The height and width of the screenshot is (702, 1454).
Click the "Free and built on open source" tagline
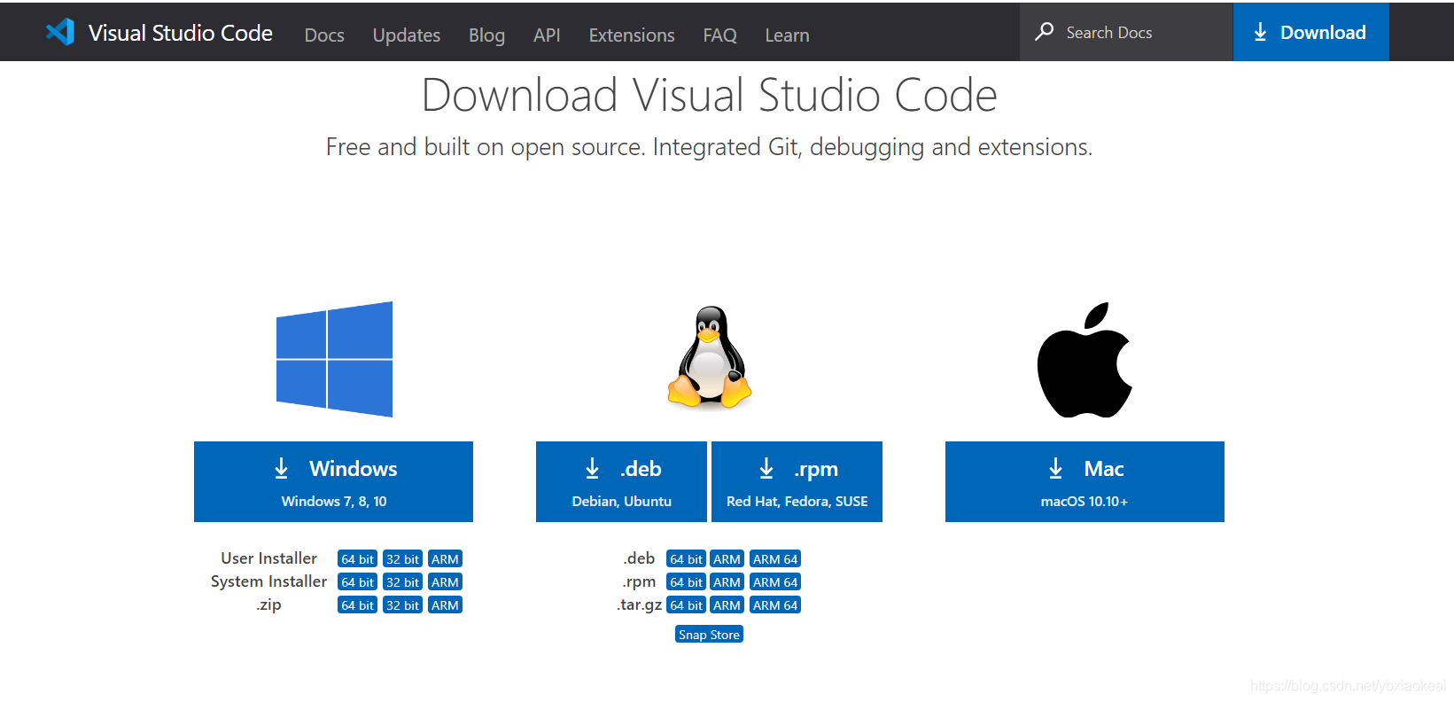tap(709, 147)
